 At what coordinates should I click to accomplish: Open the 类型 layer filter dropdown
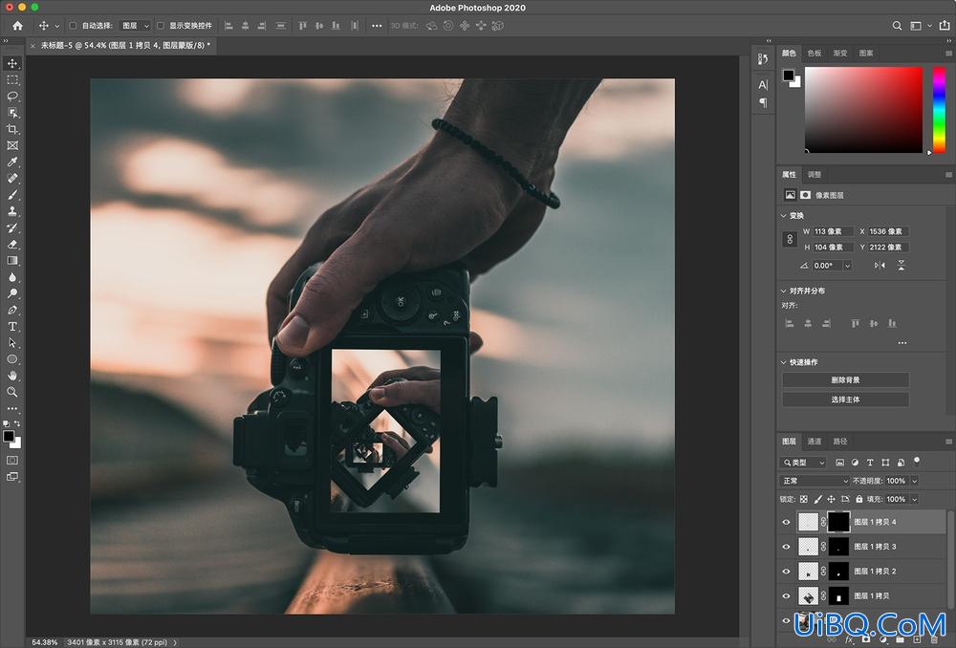coord(804,463)
